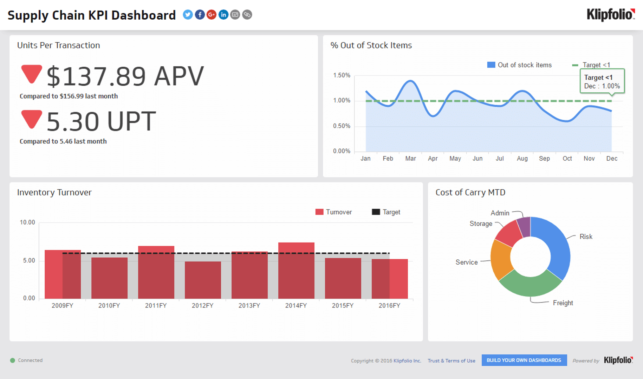Click the Google+ share icon
The height and width of the screenshot is (379, 643).
point(211,15)
